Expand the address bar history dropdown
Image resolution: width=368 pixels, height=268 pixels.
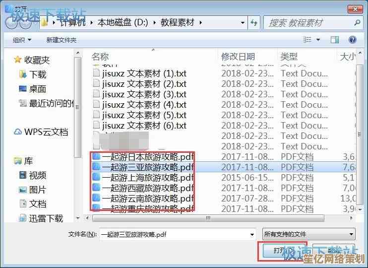[x=243, y=23]
